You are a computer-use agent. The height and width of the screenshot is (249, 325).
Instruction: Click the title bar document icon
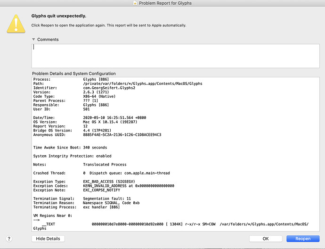tap(135, 3)
